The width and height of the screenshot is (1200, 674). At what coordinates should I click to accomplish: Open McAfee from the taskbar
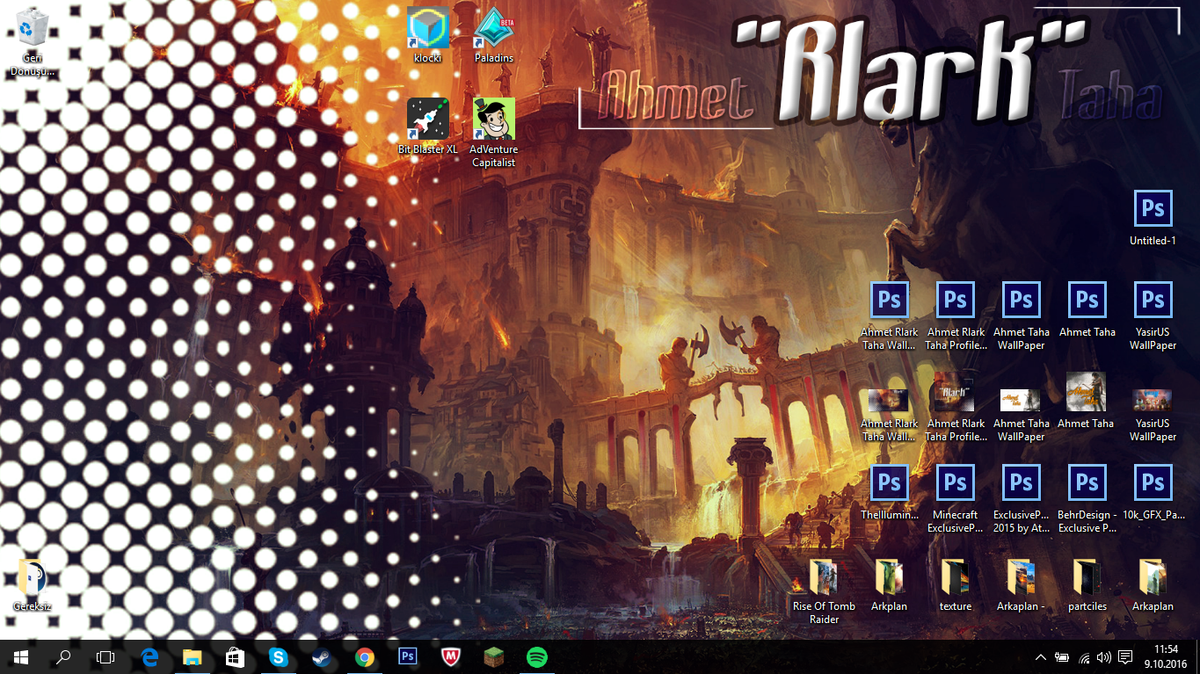[x=450, y=656]
